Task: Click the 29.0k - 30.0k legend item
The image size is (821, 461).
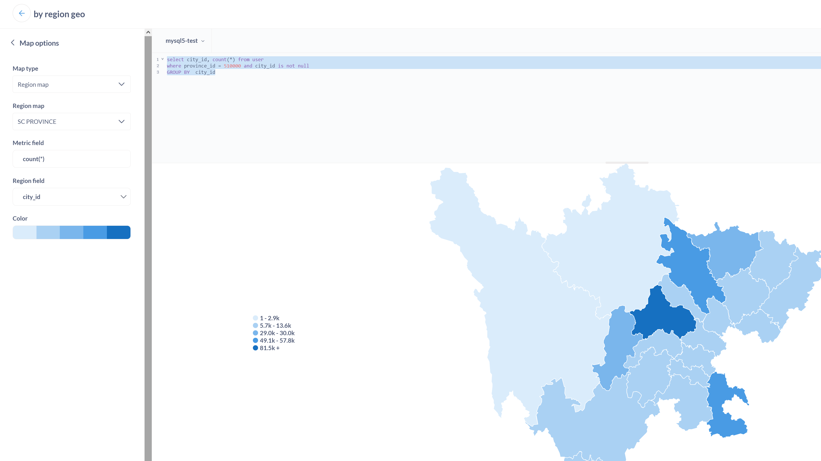Action: click(277, 333)
